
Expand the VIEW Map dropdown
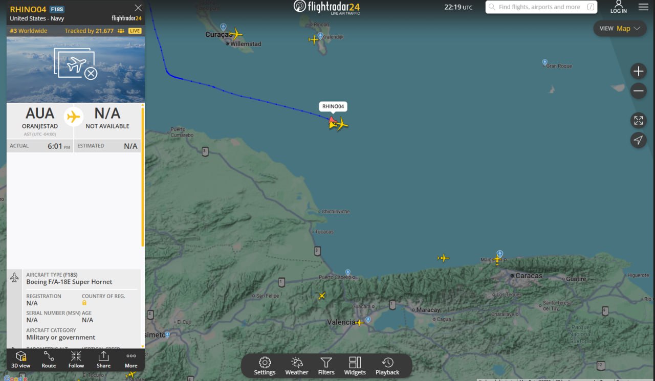click(620, 29)
